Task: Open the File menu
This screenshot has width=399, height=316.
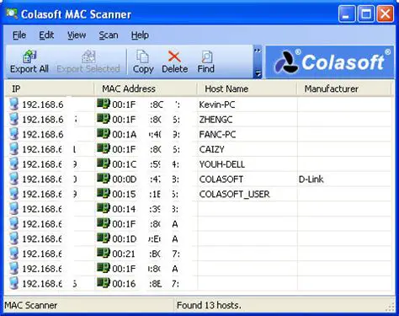Action: pos(19,35)
